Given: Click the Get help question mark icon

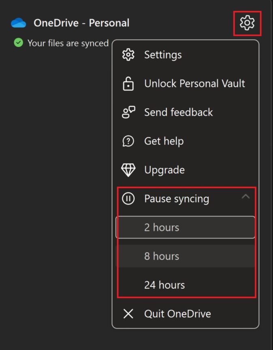Looking at the screenshot, I should coord(128,141).
